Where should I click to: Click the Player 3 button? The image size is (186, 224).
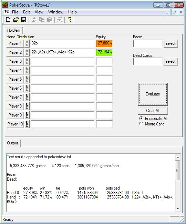[15, 61]
